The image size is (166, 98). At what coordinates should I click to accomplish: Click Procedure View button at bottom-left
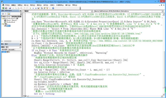[x=24, y=96]
